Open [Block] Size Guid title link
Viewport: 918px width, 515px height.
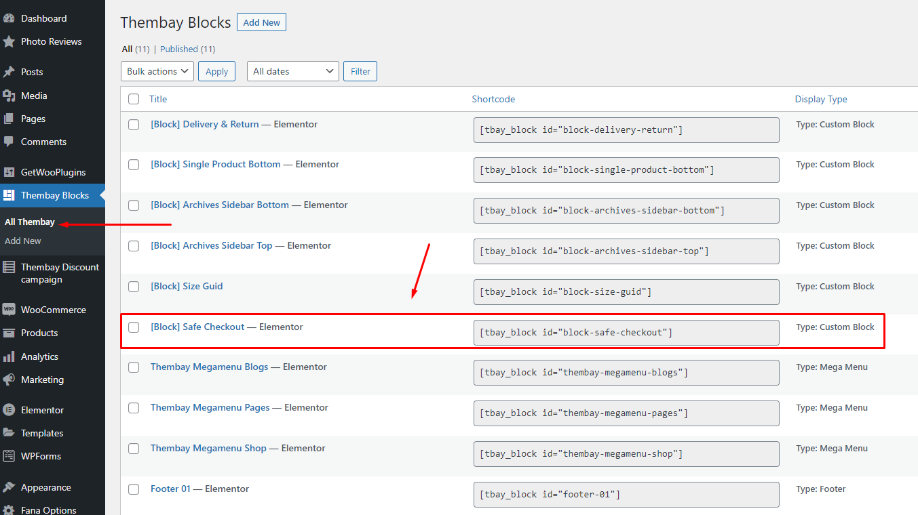pyautogui.click(x=187, y=286)
